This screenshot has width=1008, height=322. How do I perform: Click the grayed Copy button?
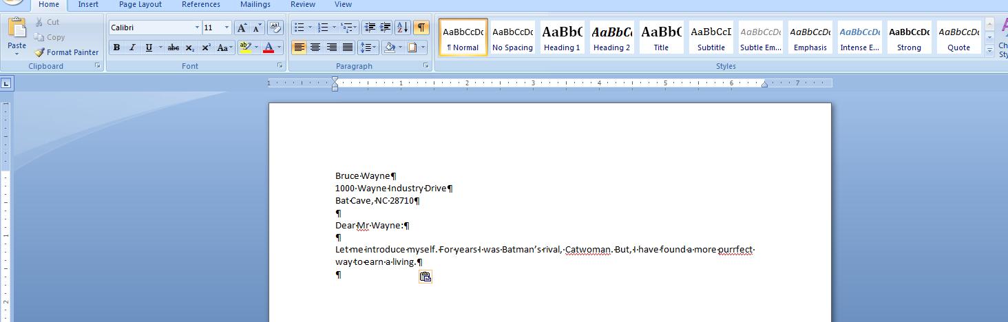point(50,37)
